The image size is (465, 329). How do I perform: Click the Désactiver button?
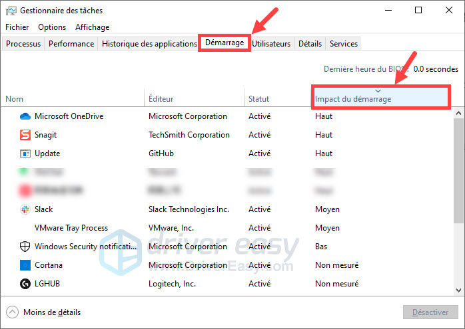pyautogui.click(x=430, y=312)
